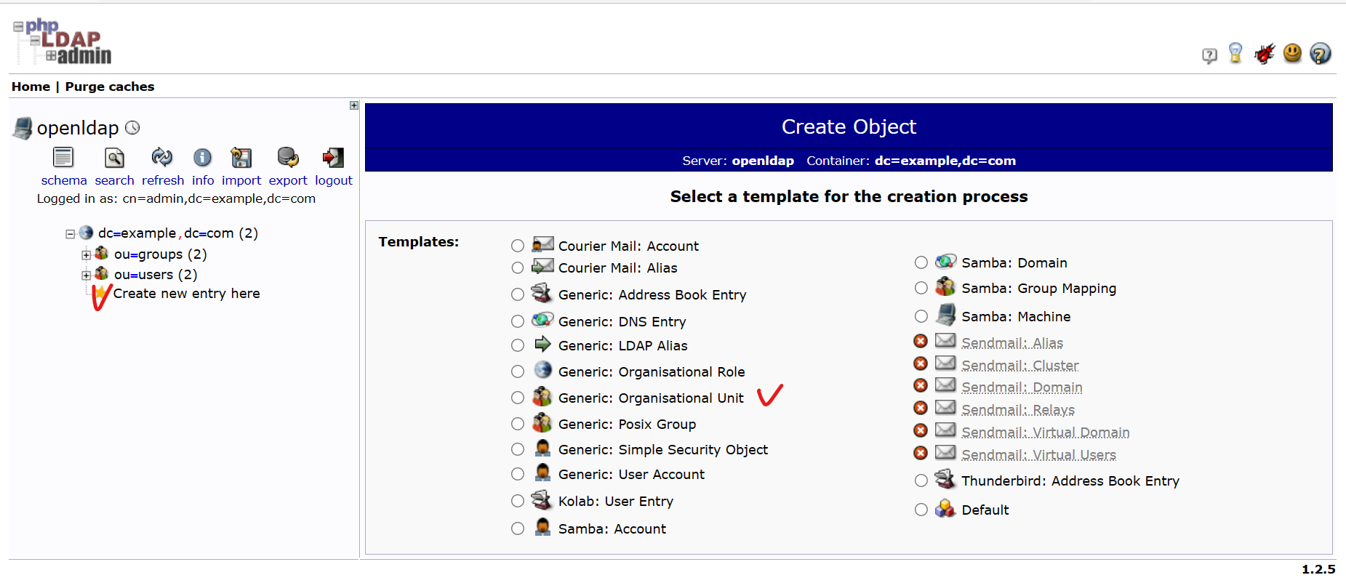Screen dimensions: 1346x583
Task: Click the disabled Sendmail: Virtual Domain template
Action: (x=1046, y=433)
